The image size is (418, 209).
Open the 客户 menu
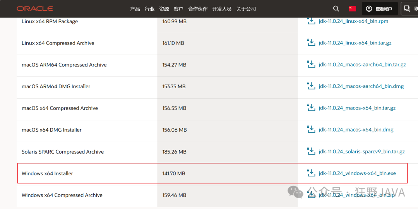click(x=178, y=9)
